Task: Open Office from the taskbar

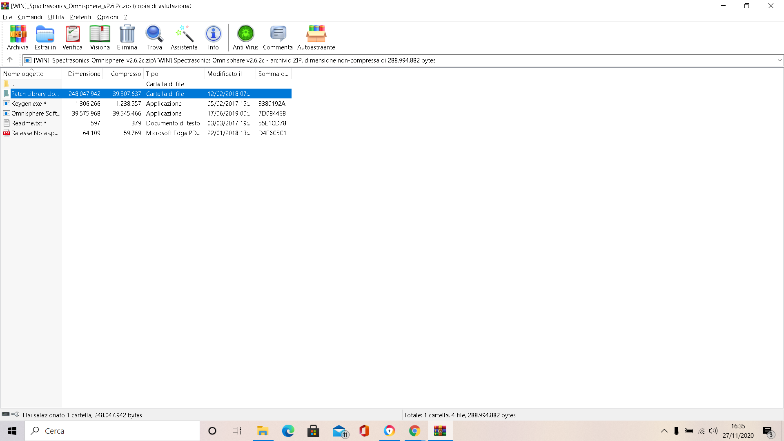Action: click(x=364, y=431)
